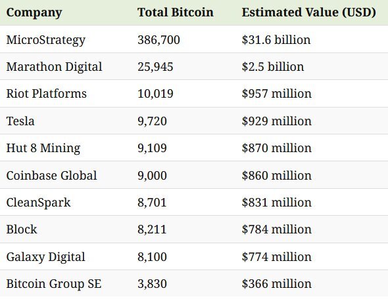Click the Riot Platforms company name

tap(47, 94)
